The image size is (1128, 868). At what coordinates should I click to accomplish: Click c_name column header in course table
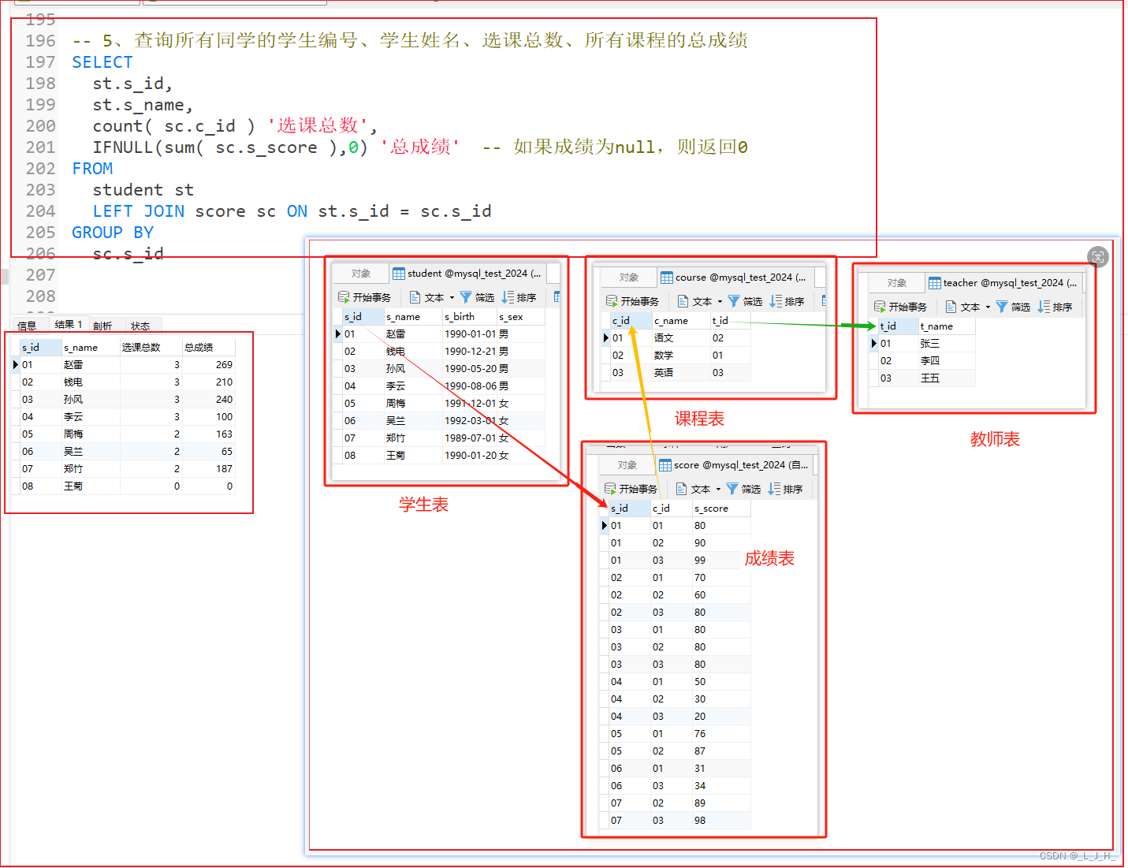pos(680,321)
